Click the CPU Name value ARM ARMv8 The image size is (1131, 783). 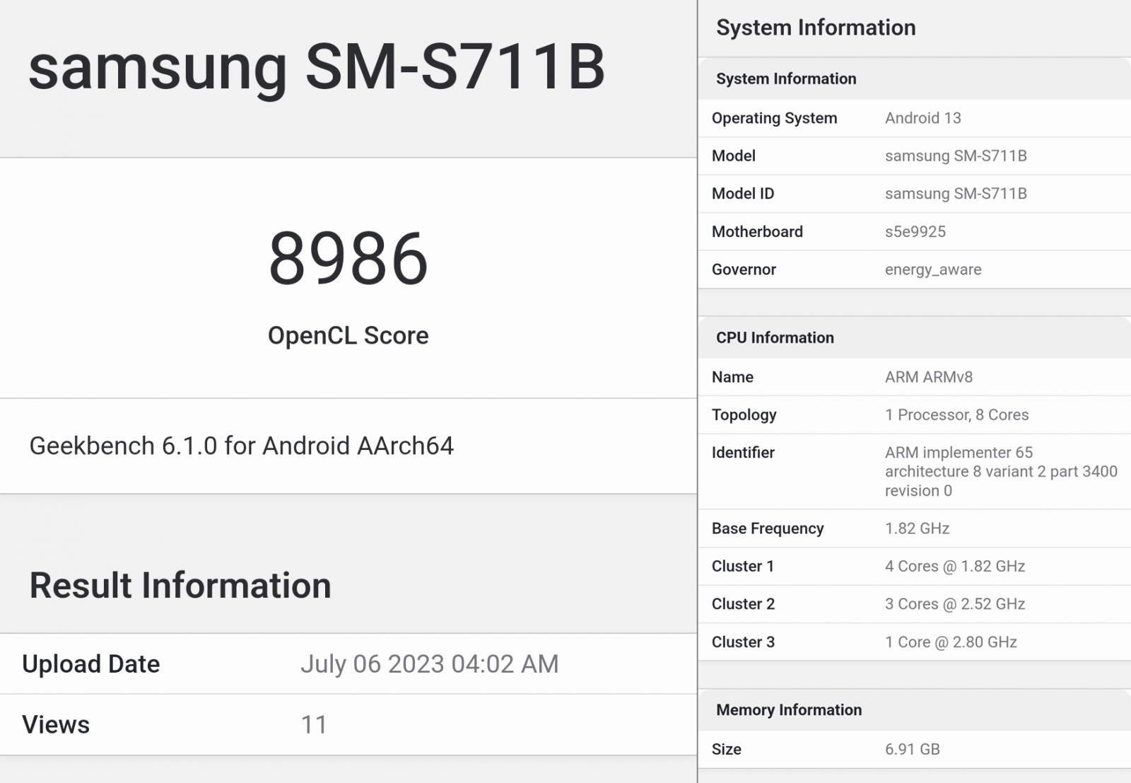[x=928, y=377]
